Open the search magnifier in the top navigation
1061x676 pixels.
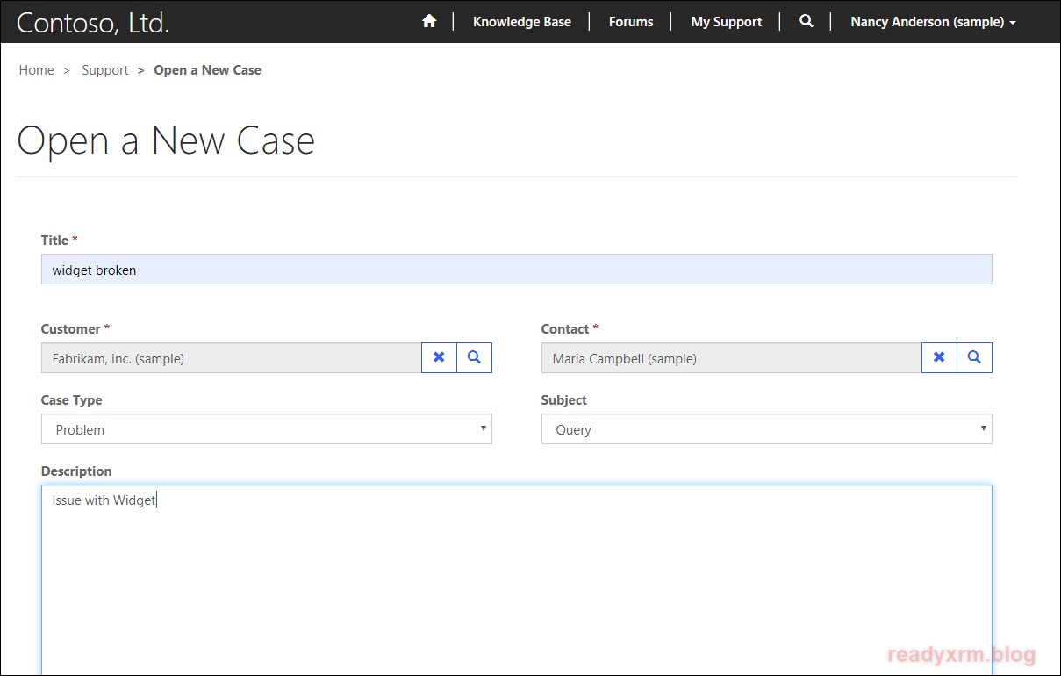(x=807, y=21)
